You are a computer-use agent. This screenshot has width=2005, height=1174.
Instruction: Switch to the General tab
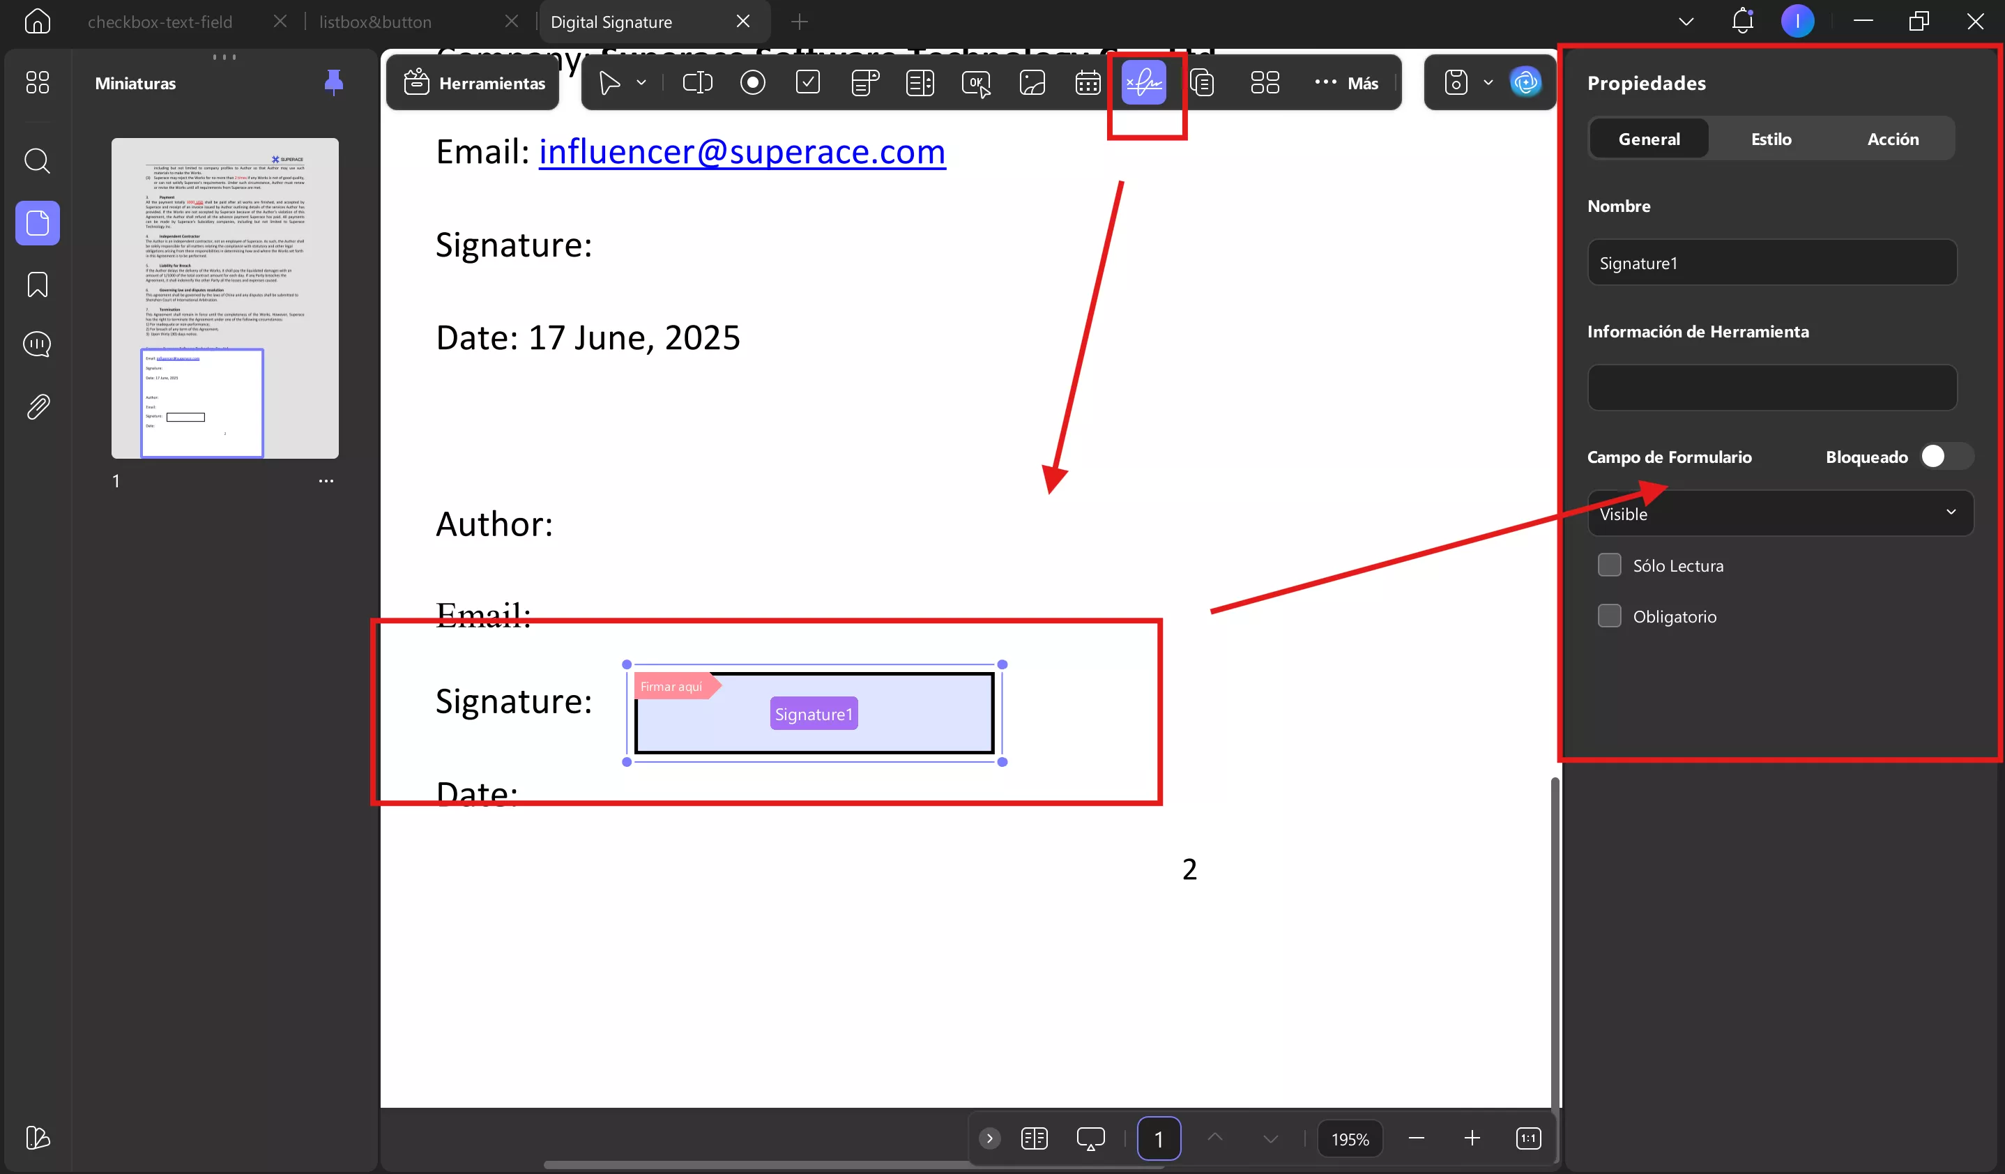click(1649, 139)
